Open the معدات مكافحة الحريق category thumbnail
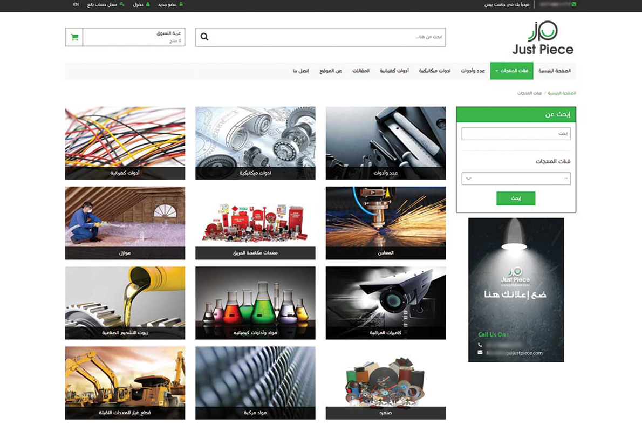 (x=255, y=223)
